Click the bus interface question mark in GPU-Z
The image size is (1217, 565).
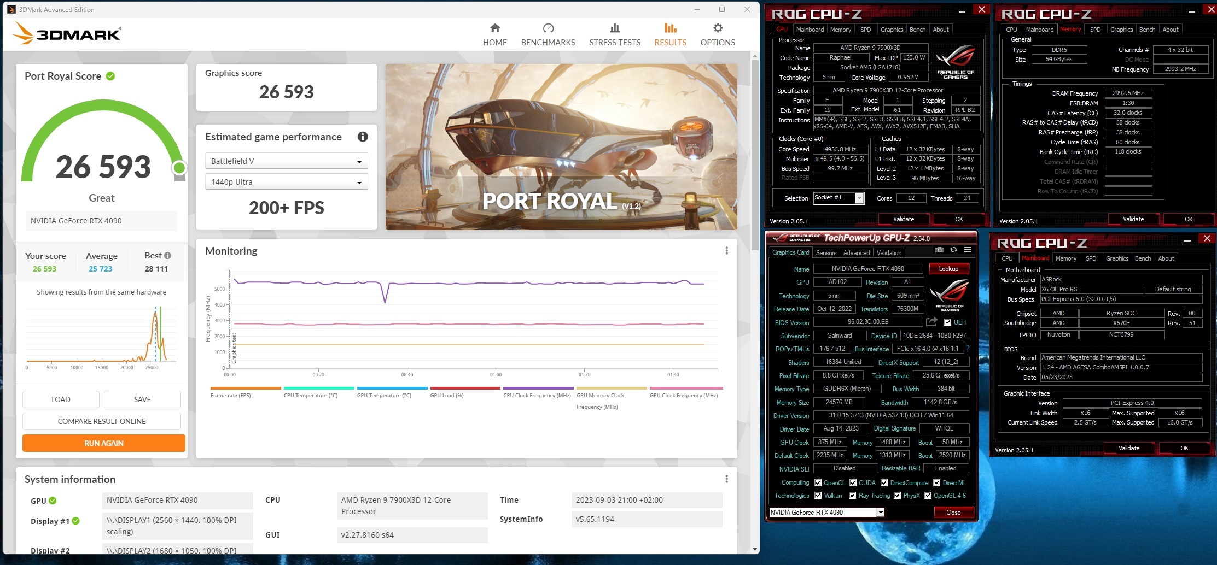968,349
